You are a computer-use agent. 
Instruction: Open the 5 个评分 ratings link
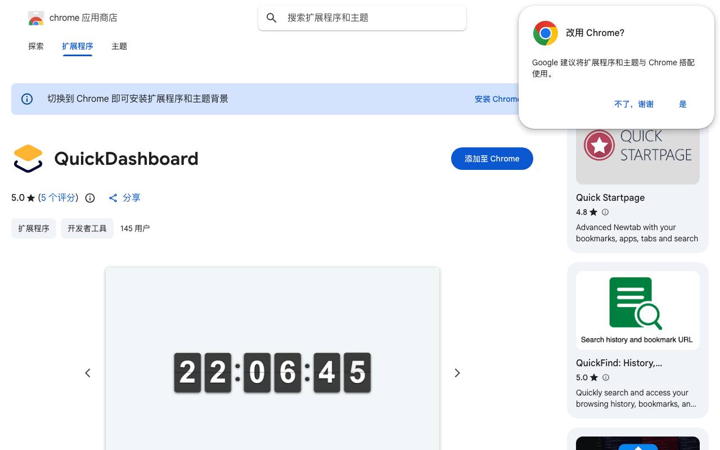click(x=58, y=197)
